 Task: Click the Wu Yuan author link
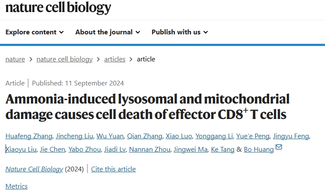[110, 136]
